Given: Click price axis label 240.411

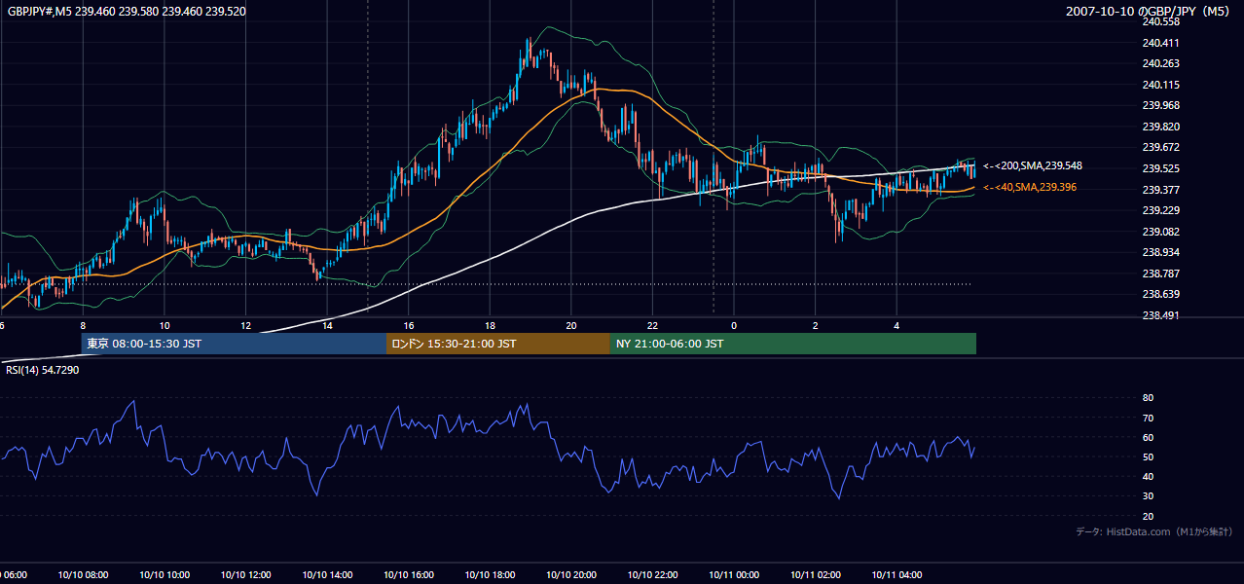Looking at the screenshot, I should (1160, 43).
